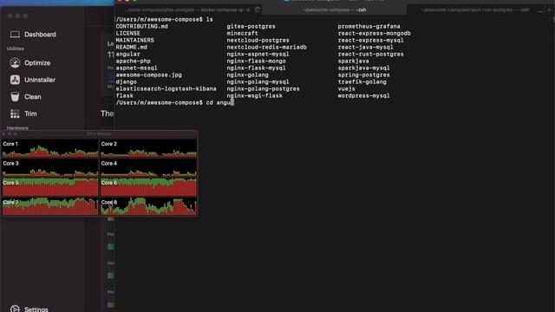Click 'nginx-flask-mongo' in terminal listing
555x312 pixels.
pyautogui.click(x=257, y=61)
